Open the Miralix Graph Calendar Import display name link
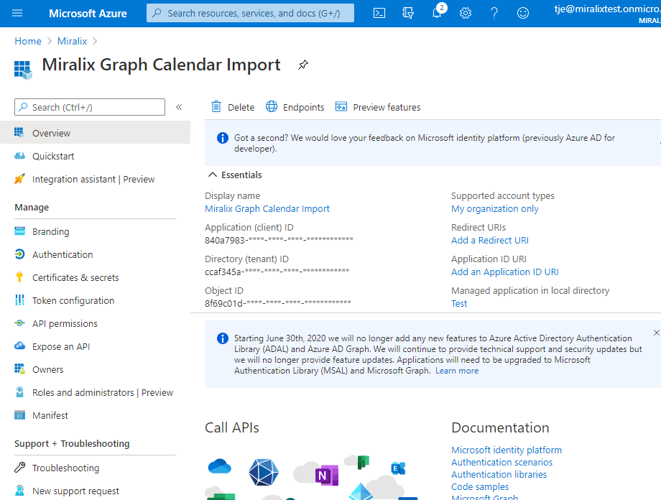This screenshot has height=500, width=661. tap(267, 208)
